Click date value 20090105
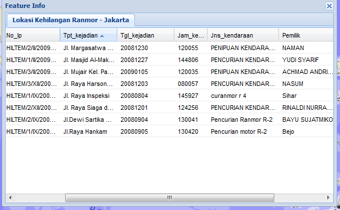The width and height of the screenshot is (340, 210). point(134,72)
